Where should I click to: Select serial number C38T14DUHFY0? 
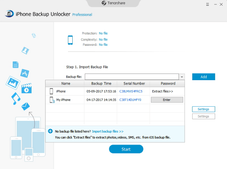[x=130, y=100]
